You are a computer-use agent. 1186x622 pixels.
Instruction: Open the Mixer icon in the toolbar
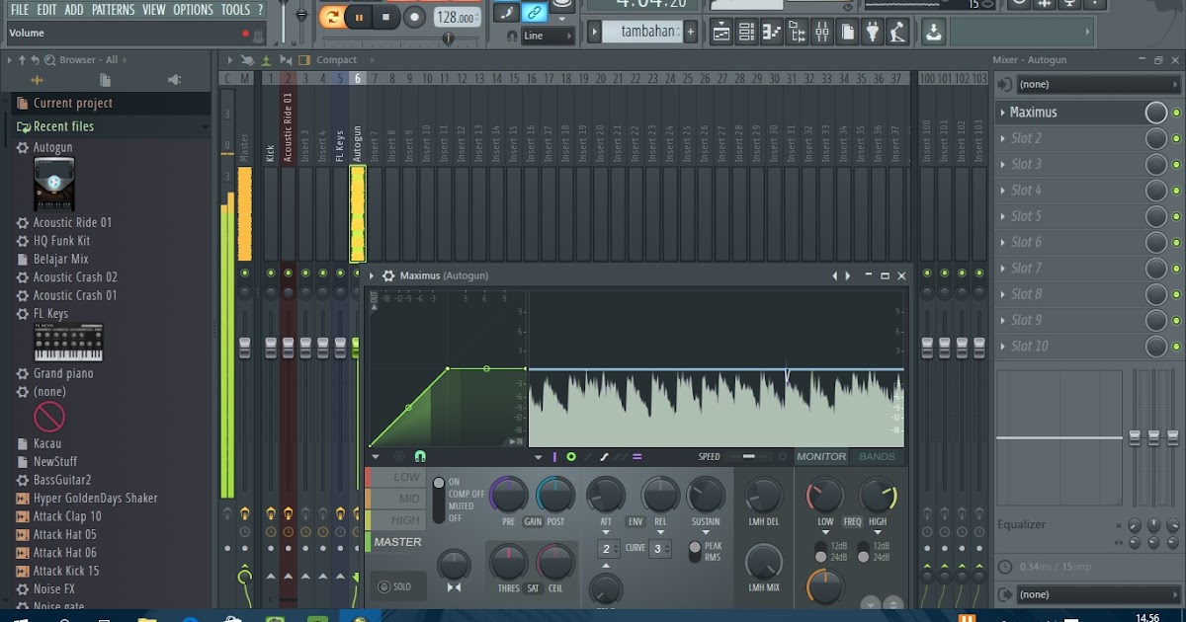(x=821, y=32)
